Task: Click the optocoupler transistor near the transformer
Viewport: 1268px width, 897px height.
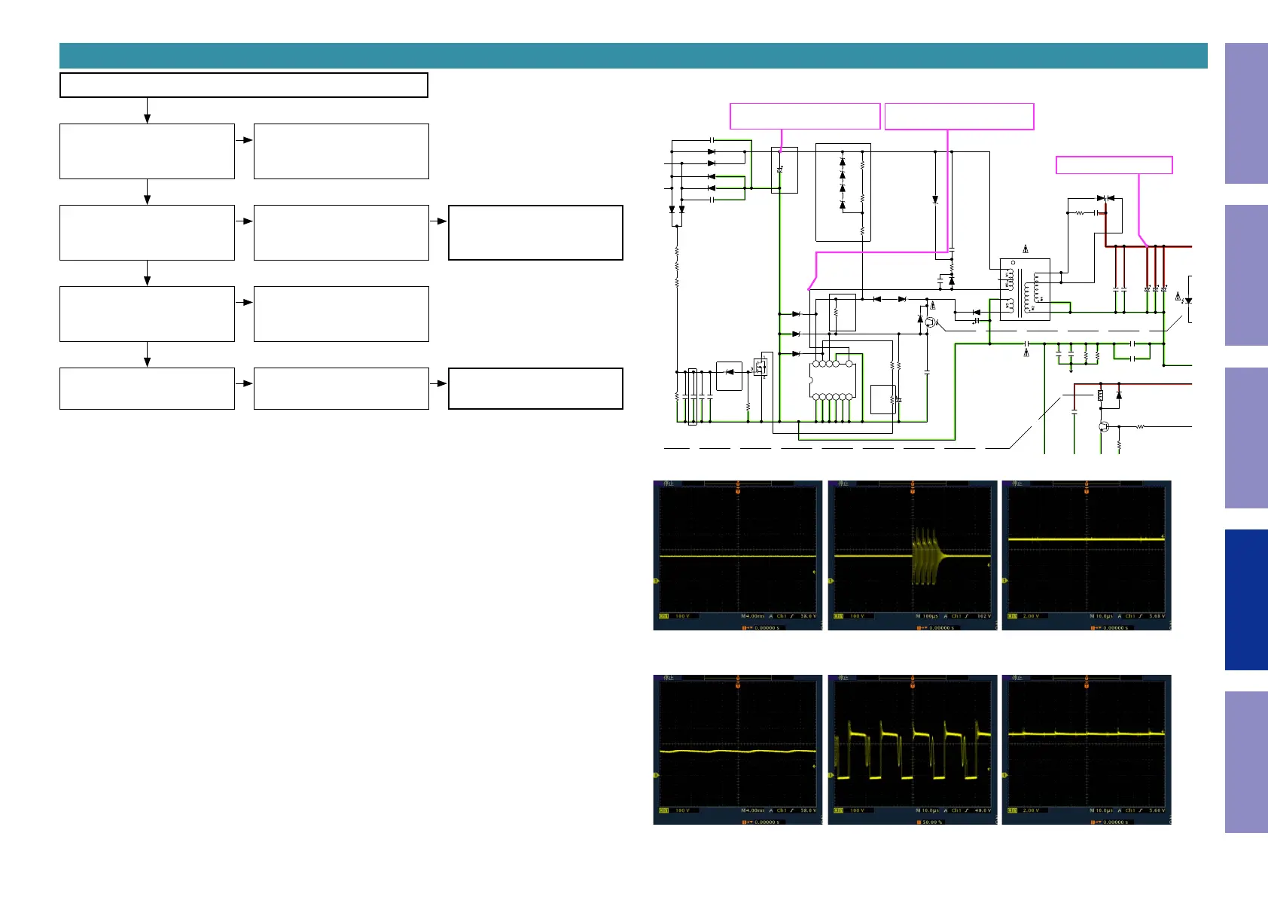Action: tap(931, 322)
